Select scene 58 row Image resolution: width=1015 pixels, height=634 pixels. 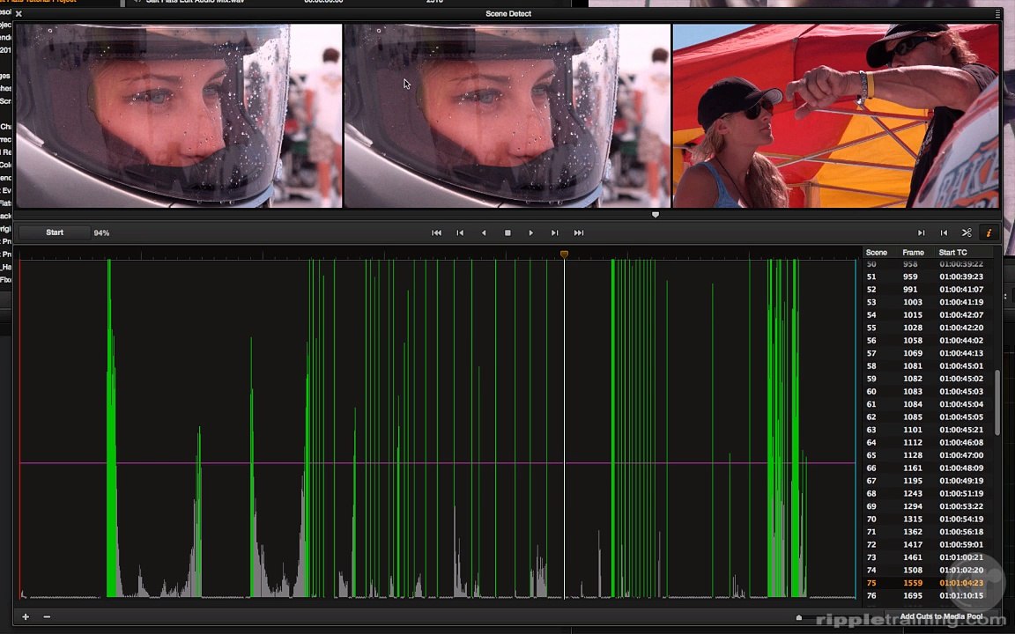coord(929,366)
